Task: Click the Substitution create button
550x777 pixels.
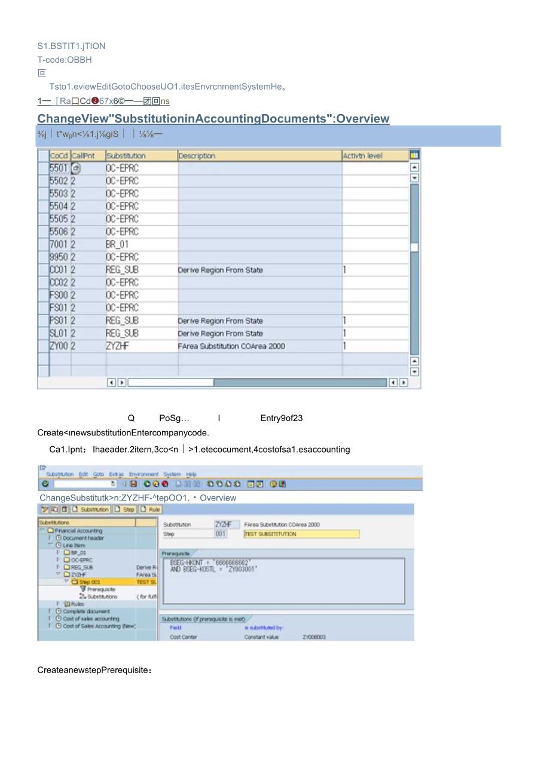Action: click(x=90, y=509)
